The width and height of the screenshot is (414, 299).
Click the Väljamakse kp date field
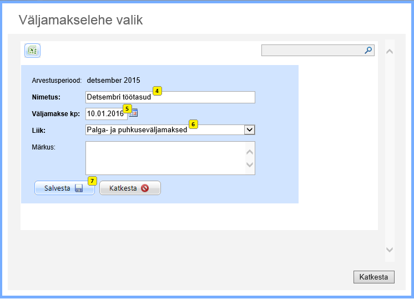click(105, 113)
